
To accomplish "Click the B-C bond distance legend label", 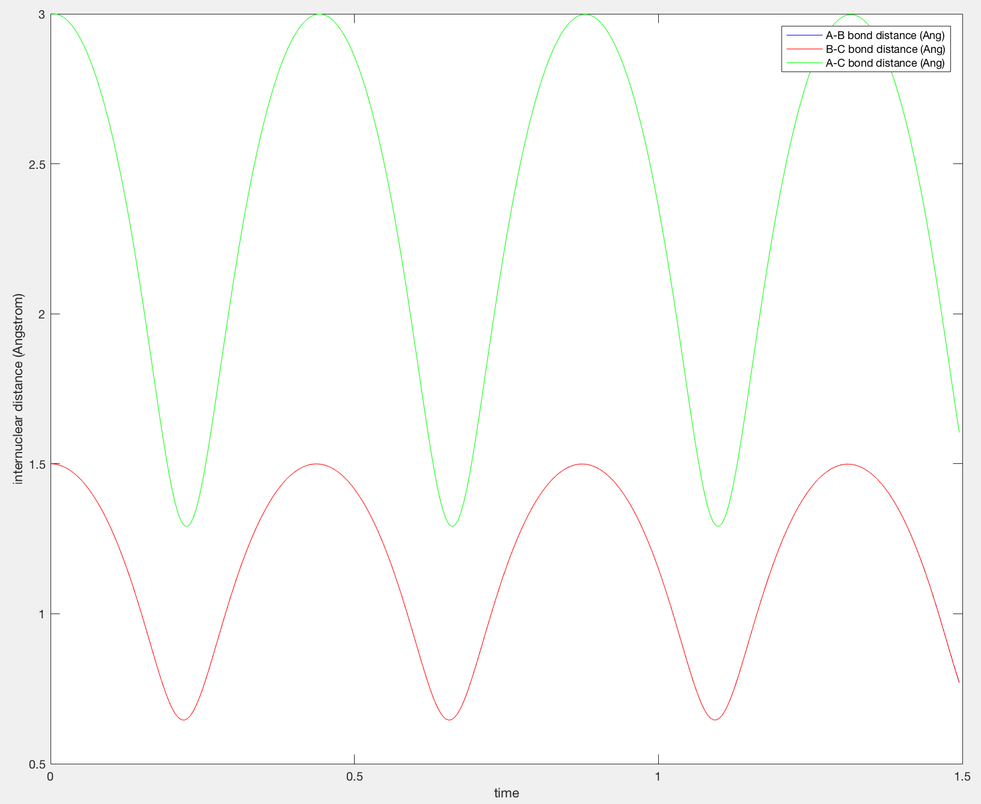I will click(885, 49).
